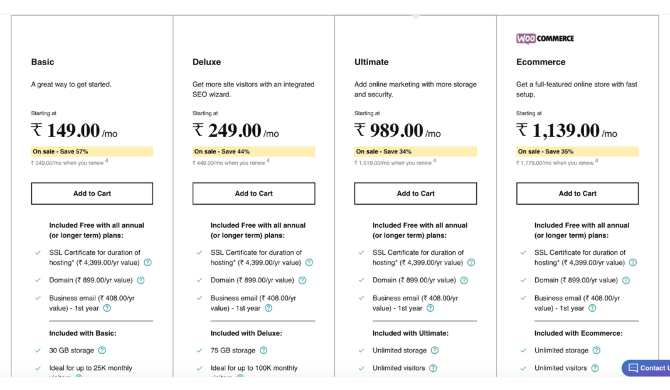Open help tooltip for Ultimate Business email
Screen dimensions: 670x390
pyautogui.click(x=430, y=308)
